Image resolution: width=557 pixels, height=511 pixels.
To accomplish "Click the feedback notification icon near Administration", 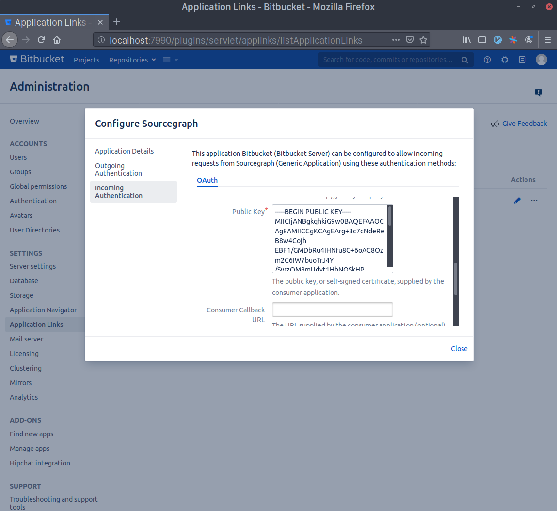I will 539,93.
